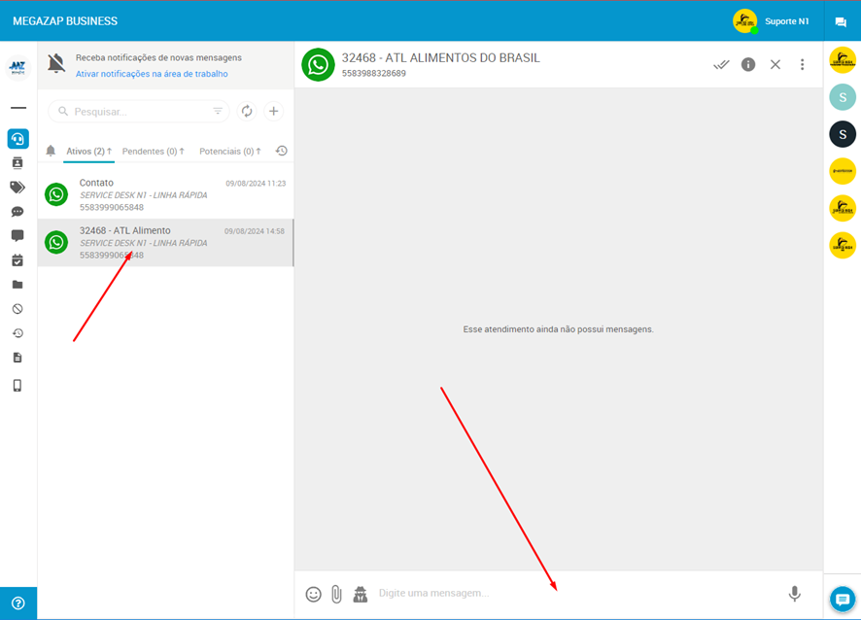Click the plus button to add conversation
The image size is (861, 620).
pyautogui.click(x=274, y=112)
